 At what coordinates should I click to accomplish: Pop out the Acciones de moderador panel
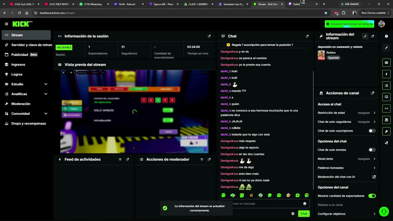pos(209,159)
